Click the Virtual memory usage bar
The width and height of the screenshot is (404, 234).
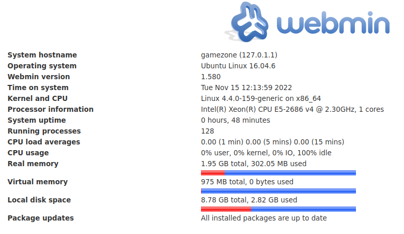click(278, 191)
